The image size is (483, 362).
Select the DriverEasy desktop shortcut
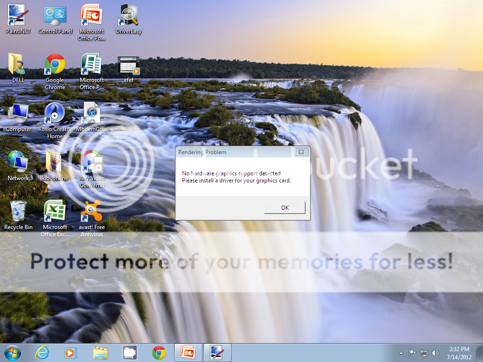128,17
